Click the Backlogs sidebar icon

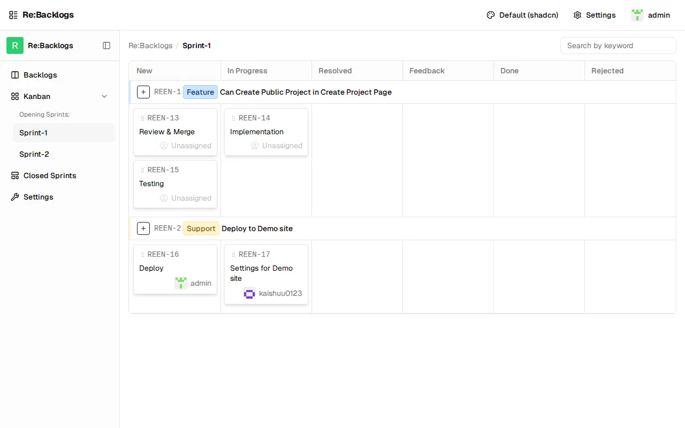(x=15, y=75)
